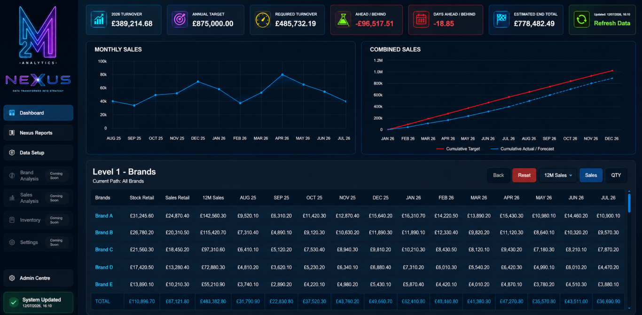Click the Estimated End Total flag icon

[501, 19]
